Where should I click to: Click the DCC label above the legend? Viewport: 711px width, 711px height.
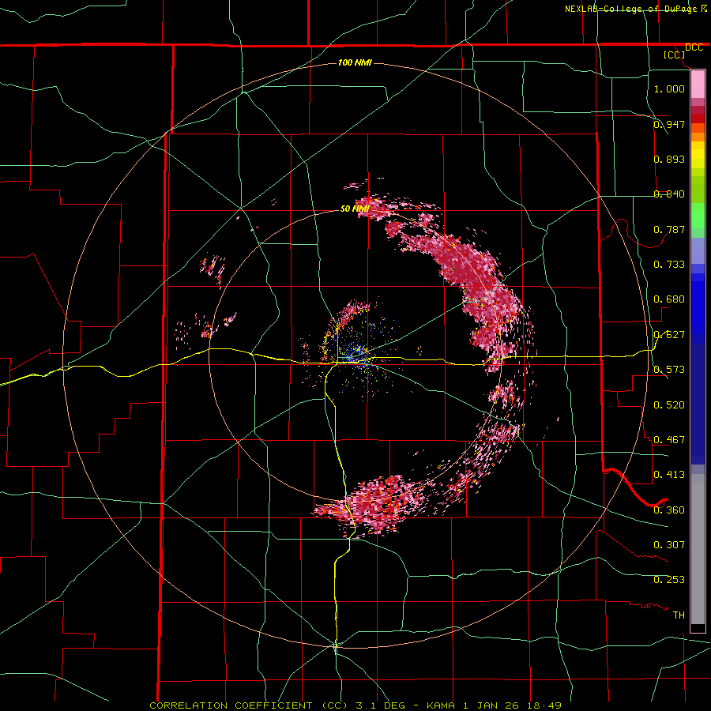click(694, 47)
